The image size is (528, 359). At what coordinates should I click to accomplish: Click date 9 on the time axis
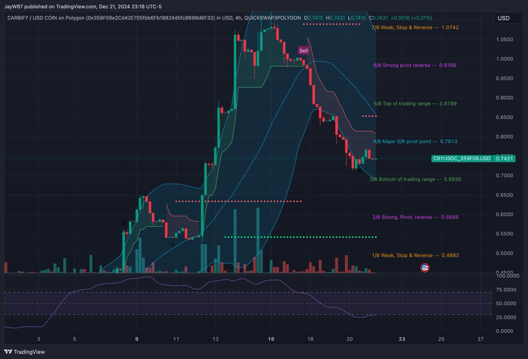137,339
